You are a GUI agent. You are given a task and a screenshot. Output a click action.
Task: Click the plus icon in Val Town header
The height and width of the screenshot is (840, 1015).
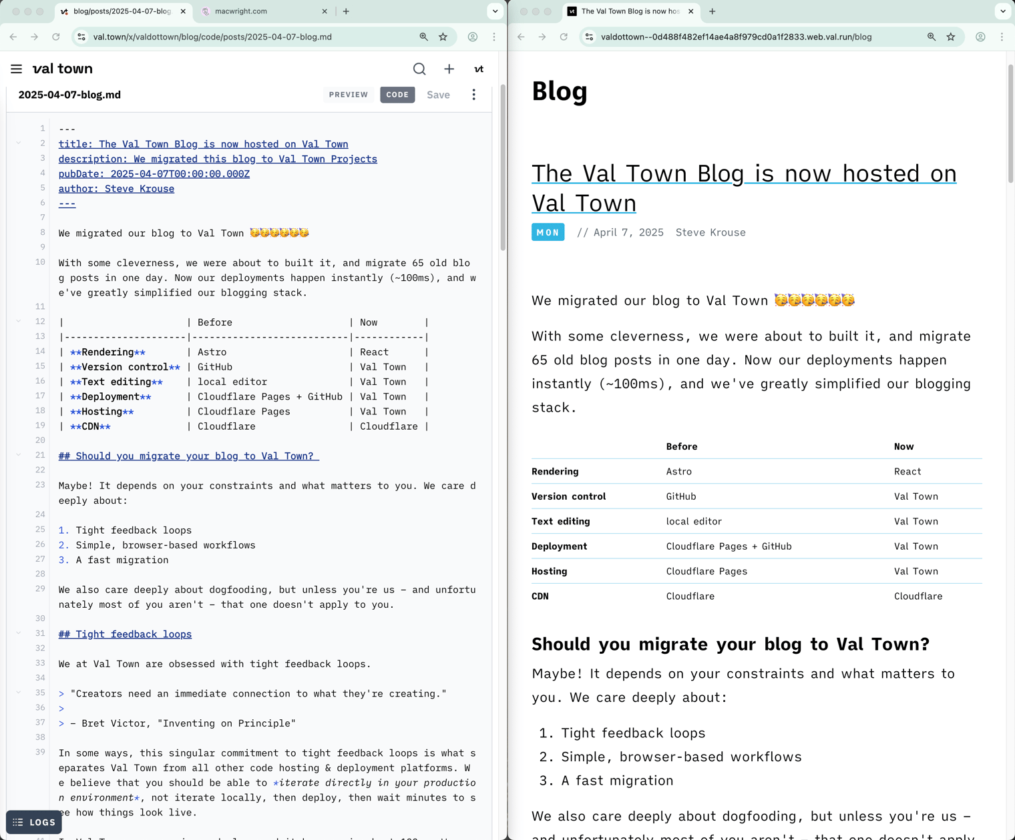pos(449,69)
